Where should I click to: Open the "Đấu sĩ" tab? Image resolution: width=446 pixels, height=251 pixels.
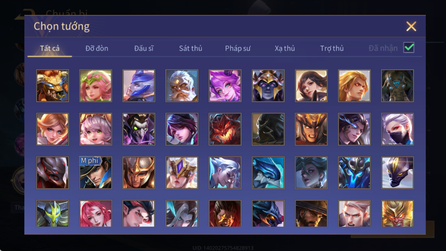pyautogui.click(x=144, y=48)
